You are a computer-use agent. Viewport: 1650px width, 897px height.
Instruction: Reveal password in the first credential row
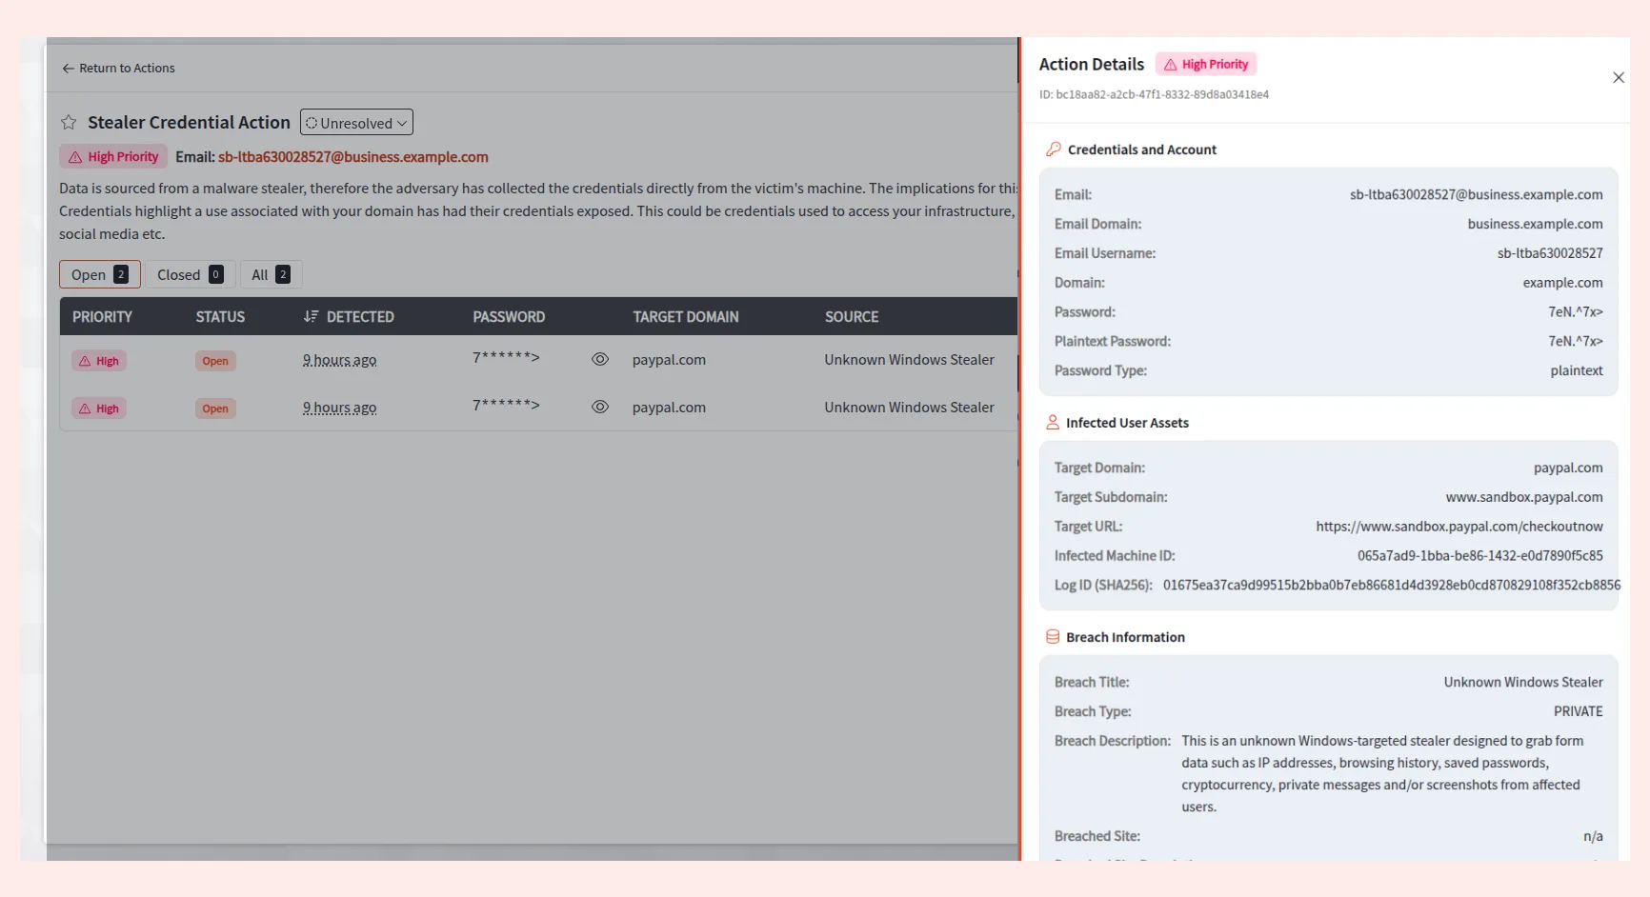pyautogui.click(x=599, y=360)
